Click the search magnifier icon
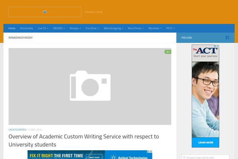Image resolution: width=238 pixels, height=159 pixels. [x=184, y=157]
